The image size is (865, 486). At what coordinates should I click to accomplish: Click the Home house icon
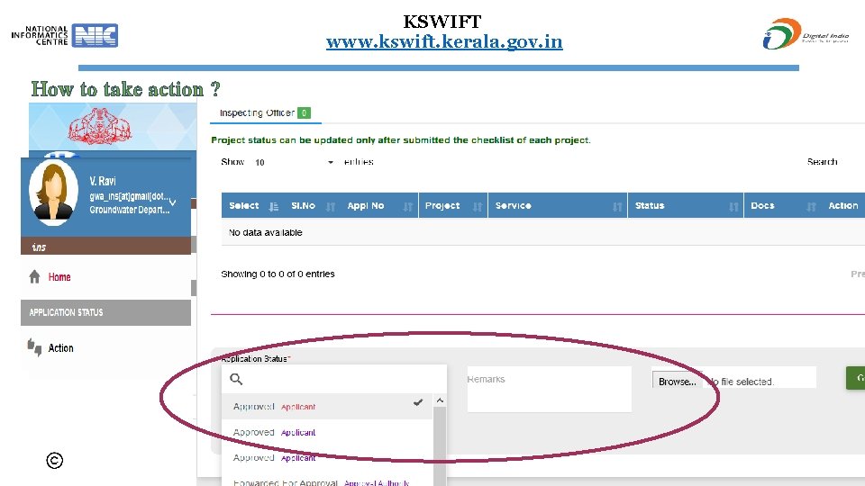(34, 276)
